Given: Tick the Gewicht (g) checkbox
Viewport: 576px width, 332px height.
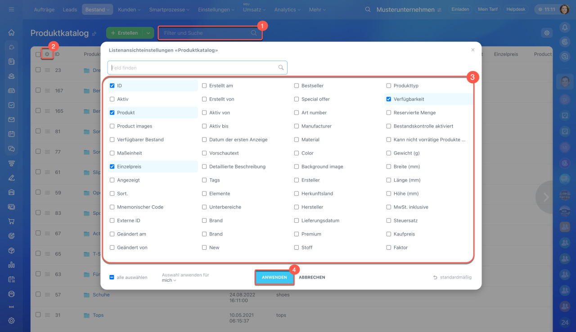Looking at the screenshot, I should click(x=389, y=153).
